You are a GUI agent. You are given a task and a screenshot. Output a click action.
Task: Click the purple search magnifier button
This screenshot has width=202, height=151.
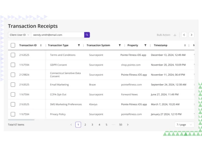click(87, 35)
